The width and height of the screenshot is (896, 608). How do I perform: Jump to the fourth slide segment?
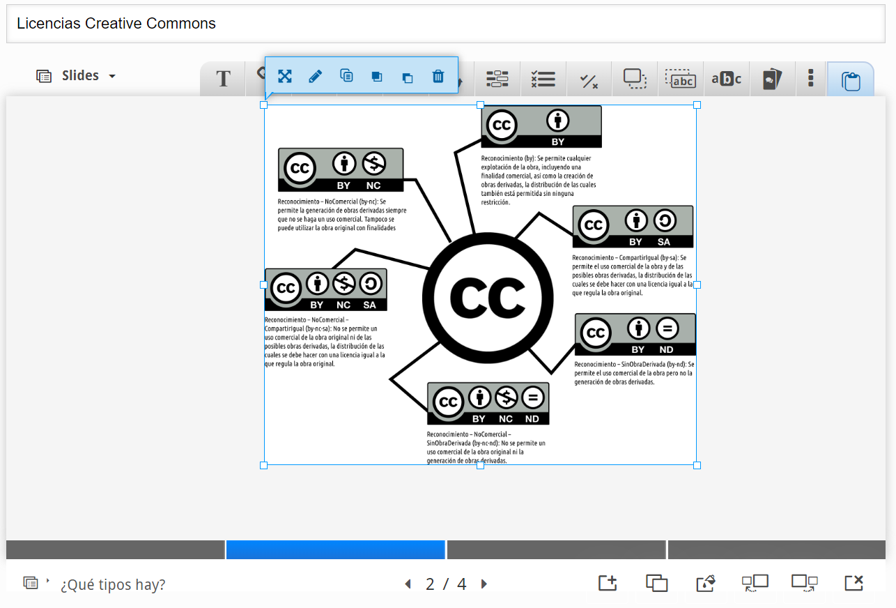point(777,549)
